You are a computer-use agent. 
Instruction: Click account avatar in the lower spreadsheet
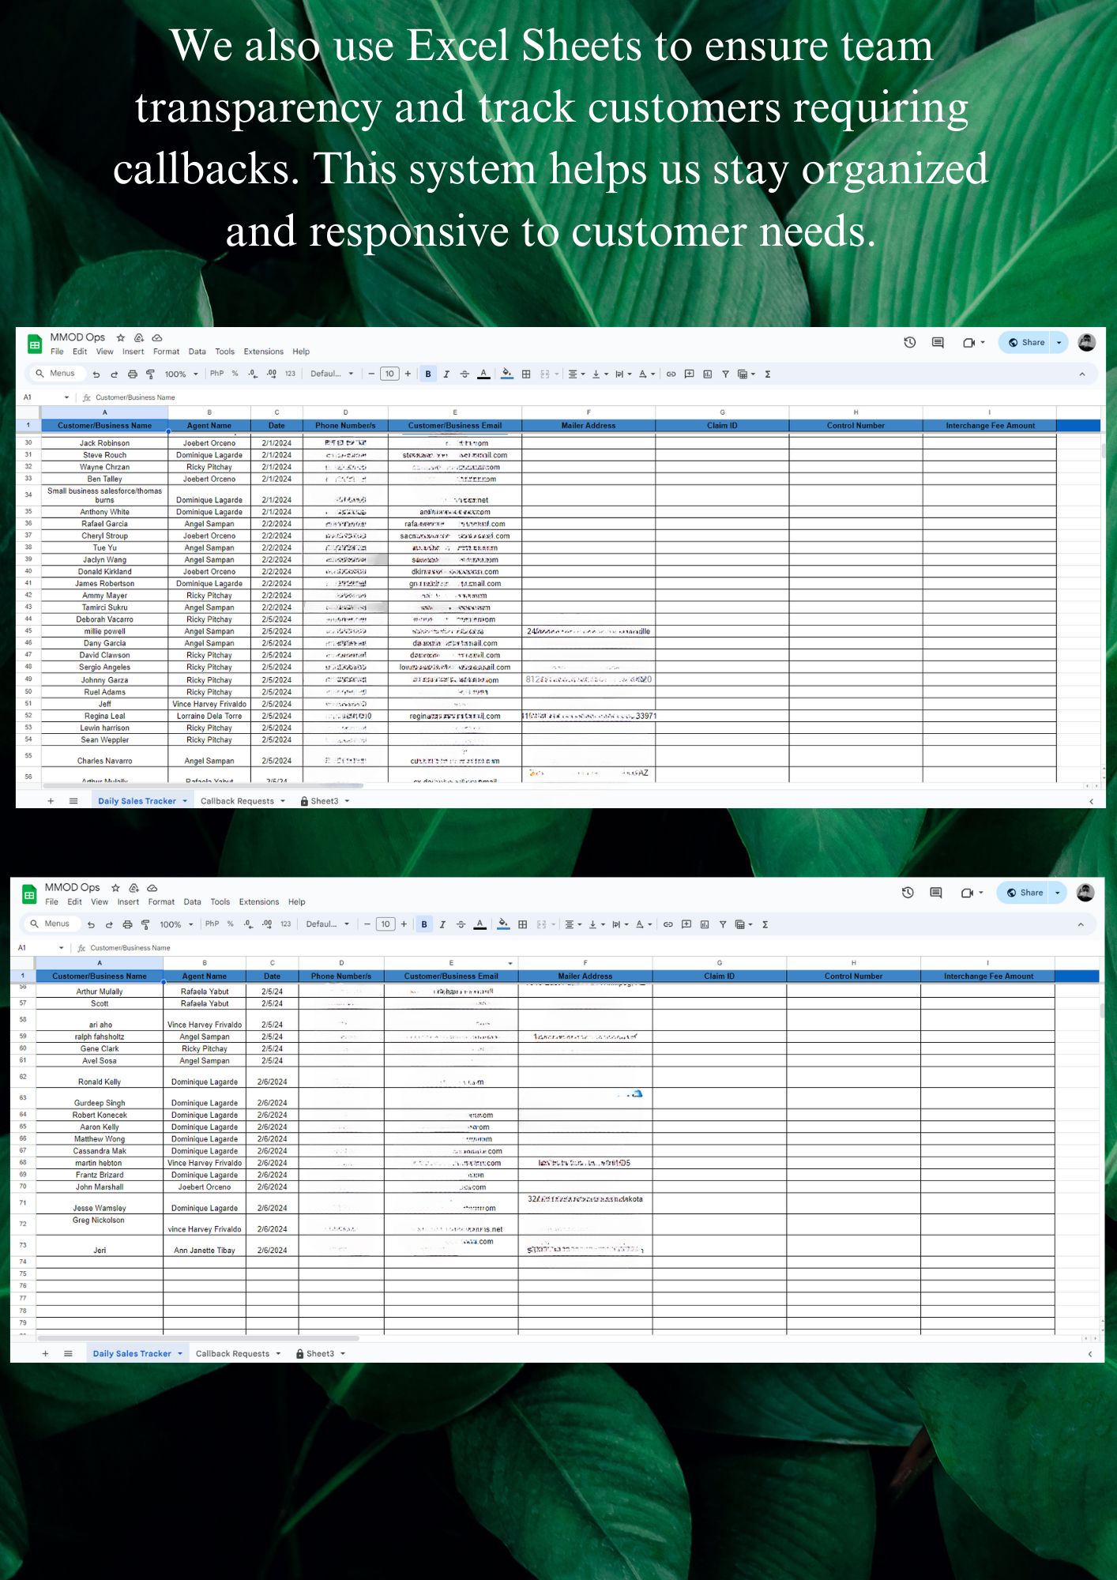click(x=1085, y=893)
